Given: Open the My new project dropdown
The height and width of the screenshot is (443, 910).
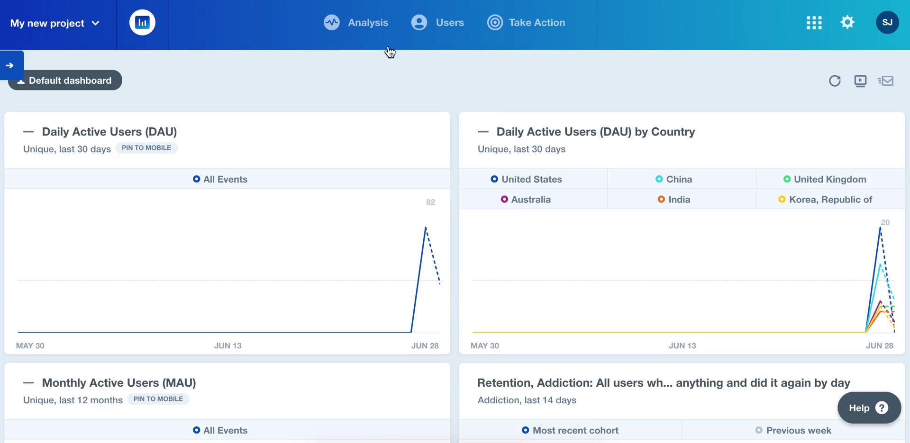Looking at the screenshot, I should pos(55,23).
